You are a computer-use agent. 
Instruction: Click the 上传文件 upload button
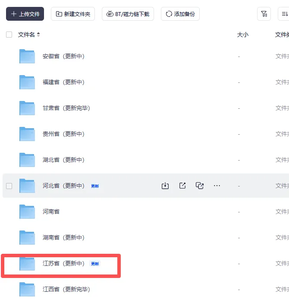pyautogui.click(x=25, y=14)
